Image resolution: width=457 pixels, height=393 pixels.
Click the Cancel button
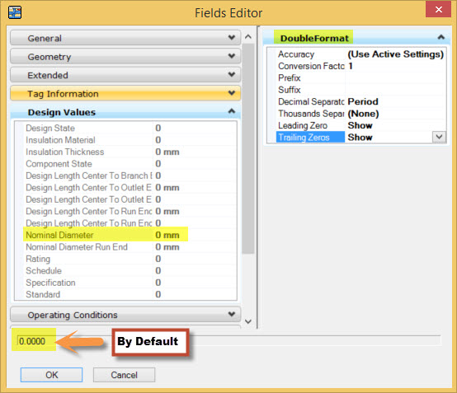pos(124,375)
